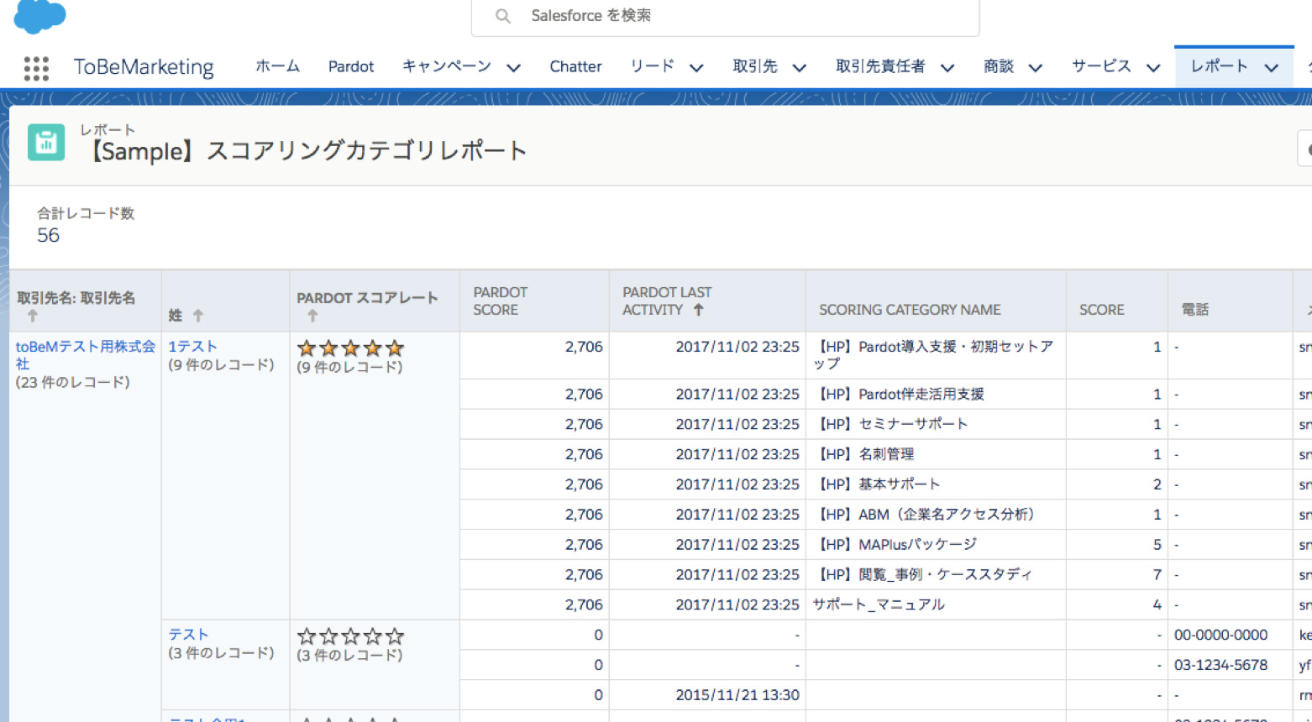The width and height of the screenshot is (1312, 722).
Task: Sort by 取引先名 column arrow
Action: click(33, 316)
